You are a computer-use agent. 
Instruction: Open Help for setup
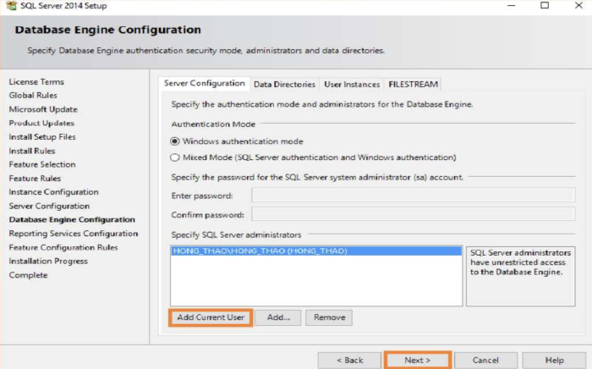[x=554, y=361]
